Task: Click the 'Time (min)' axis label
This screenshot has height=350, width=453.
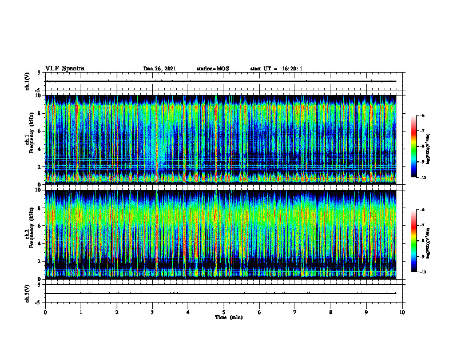Action: 229,317
